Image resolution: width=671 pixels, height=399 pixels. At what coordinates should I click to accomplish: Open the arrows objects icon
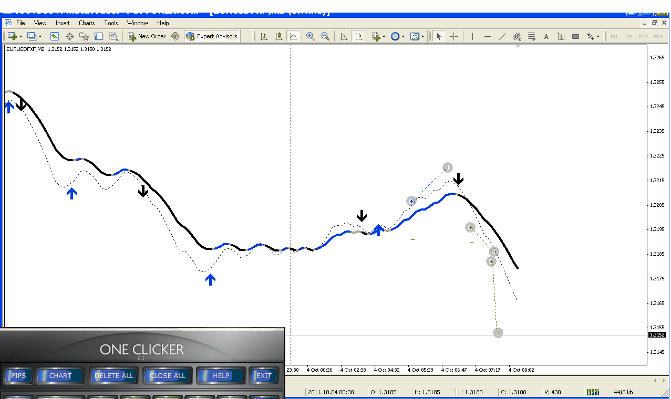[x=591, y=36]
